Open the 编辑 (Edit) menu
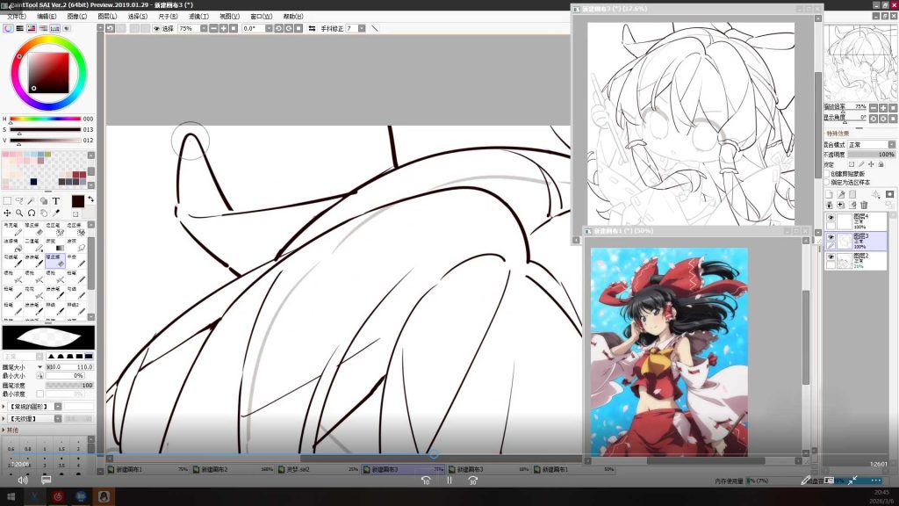899x506 pixels. pyautogui.click(x=47, y=17)
